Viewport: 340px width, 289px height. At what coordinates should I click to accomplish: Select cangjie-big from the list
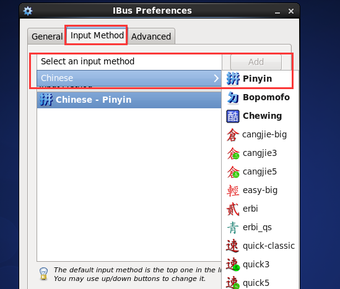click(x=259, y=134)
